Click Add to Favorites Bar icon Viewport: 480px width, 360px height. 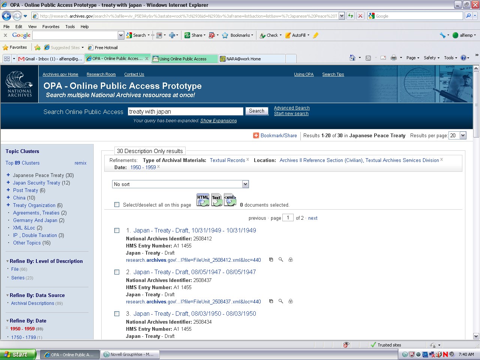coord(37,47)
